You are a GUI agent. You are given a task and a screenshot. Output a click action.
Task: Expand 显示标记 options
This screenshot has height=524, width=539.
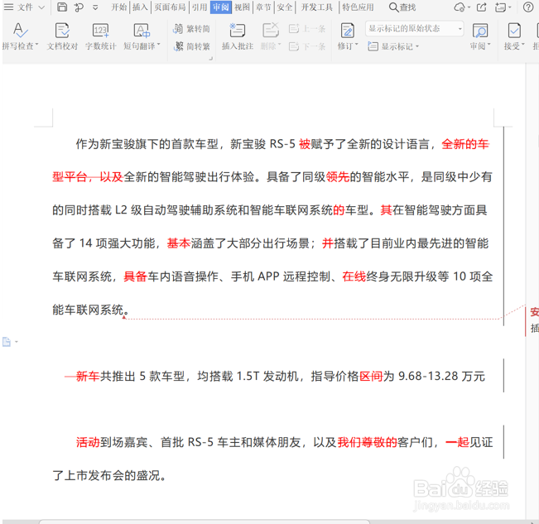click(x=393, y=46)
